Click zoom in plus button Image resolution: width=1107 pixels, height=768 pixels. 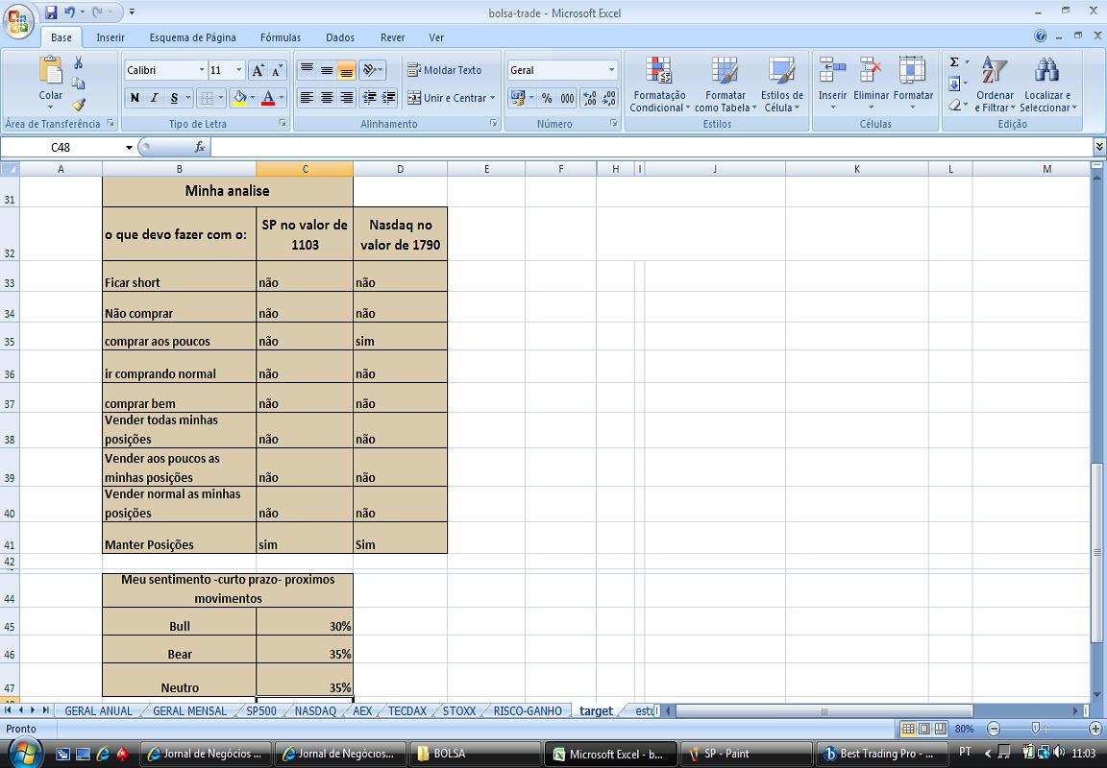1095,729
